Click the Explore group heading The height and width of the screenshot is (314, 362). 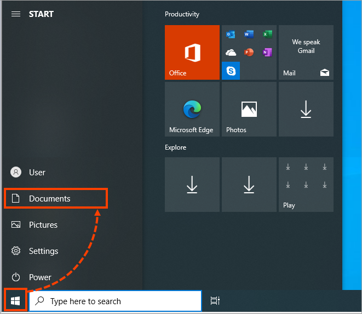tap(175, 147)
